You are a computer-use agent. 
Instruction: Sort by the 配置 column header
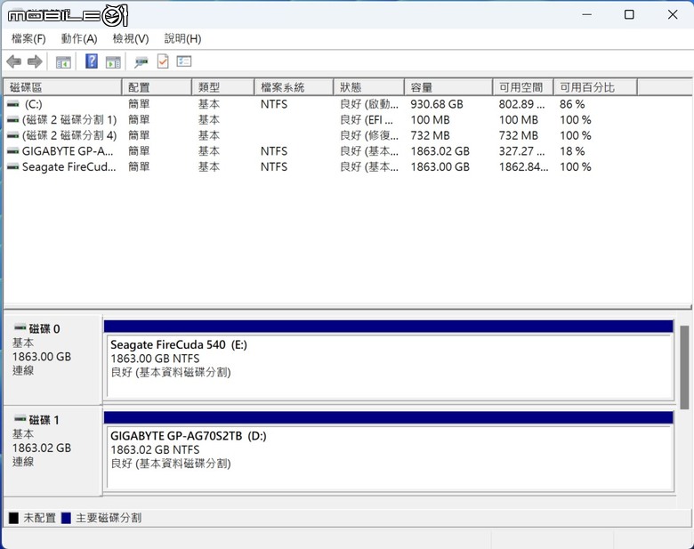(x=157, y=87)
